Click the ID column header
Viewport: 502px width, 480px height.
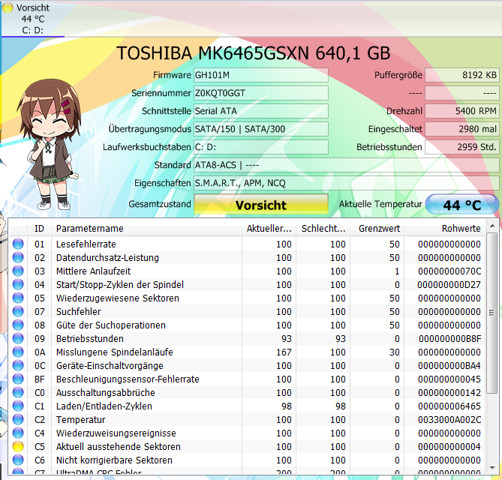[39, 229]
